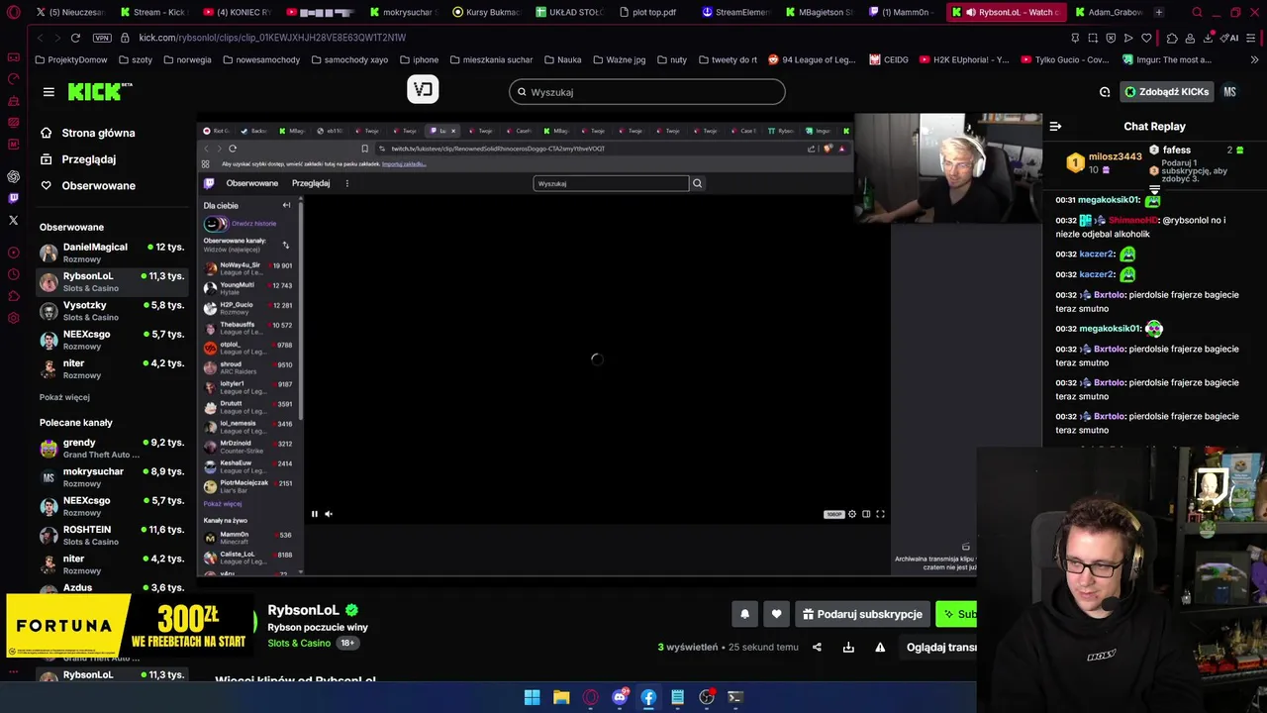Click the Zdobądź KICKs button
The image size is (1267, 713).
click(1166, 92)
